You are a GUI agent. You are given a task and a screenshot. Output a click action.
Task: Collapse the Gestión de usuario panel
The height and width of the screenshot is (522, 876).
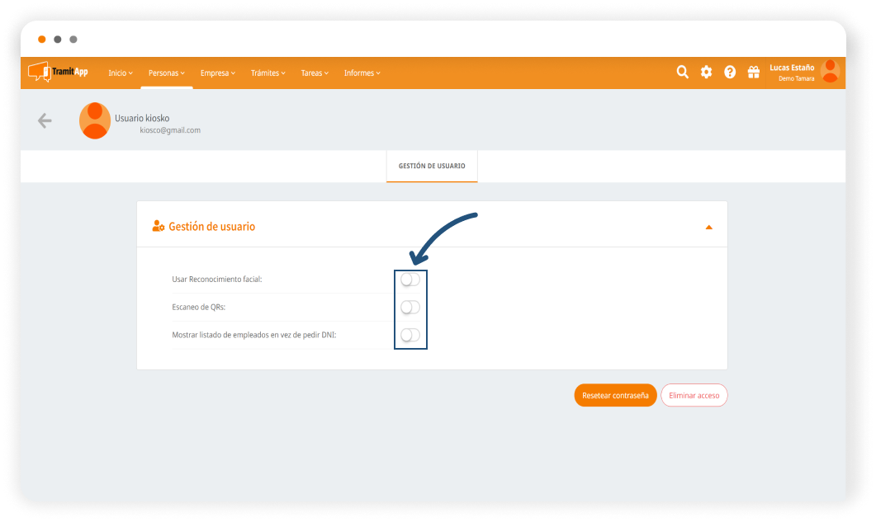[708, 227]
